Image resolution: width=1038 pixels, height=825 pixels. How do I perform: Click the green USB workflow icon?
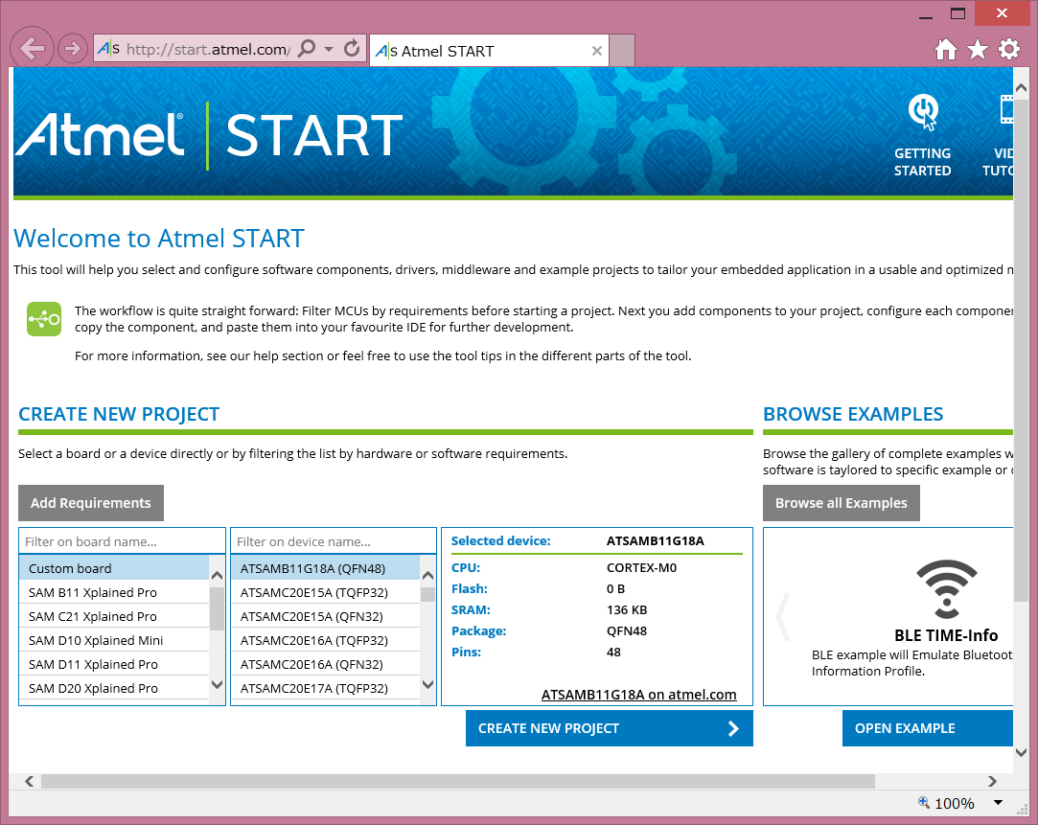44,319
